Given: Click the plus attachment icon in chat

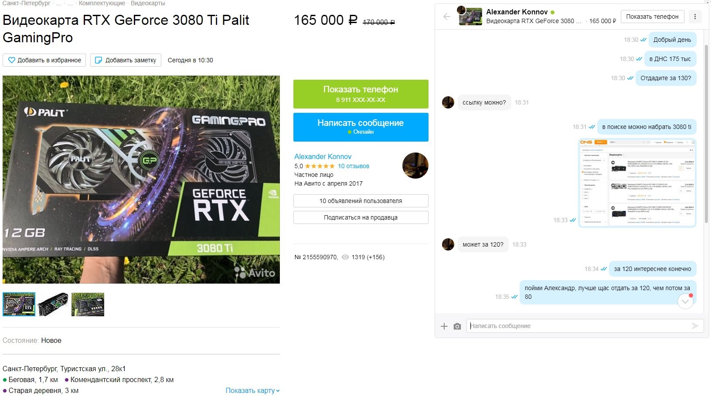Looking at the screenshot, I should point(444,326).
